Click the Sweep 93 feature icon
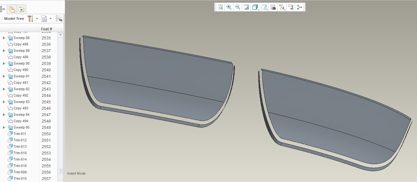Image resolution: width=417 pixels, height=182 pixels. click(x=10, y=102)
